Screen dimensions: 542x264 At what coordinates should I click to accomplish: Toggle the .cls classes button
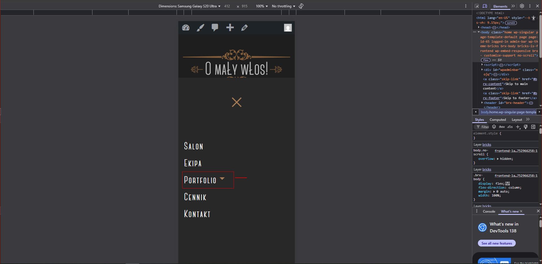510,127
